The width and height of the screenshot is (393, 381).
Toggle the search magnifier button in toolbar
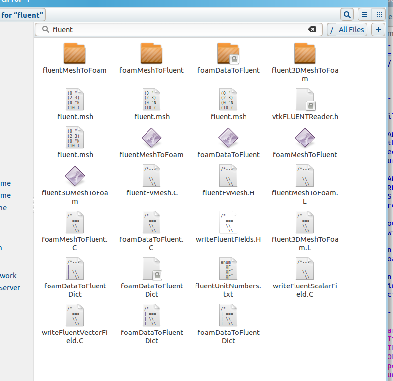[x=347, y=15]
